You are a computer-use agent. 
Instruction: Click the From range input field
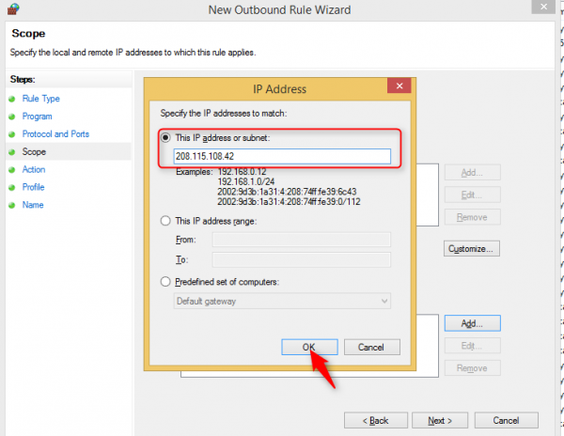click(302, 240)
